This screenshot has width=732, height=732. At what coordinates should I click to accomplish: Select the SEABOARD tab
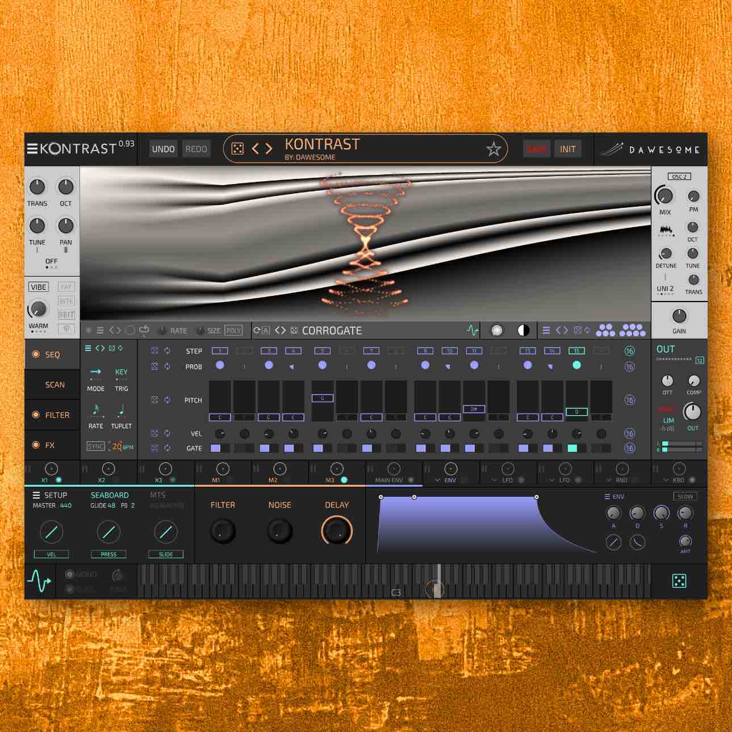(x=110, y=495)
